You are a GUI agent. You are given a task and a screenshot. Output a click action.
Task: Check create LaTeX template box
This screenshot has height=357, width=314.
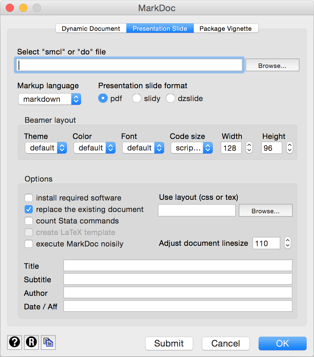[29, 232]
